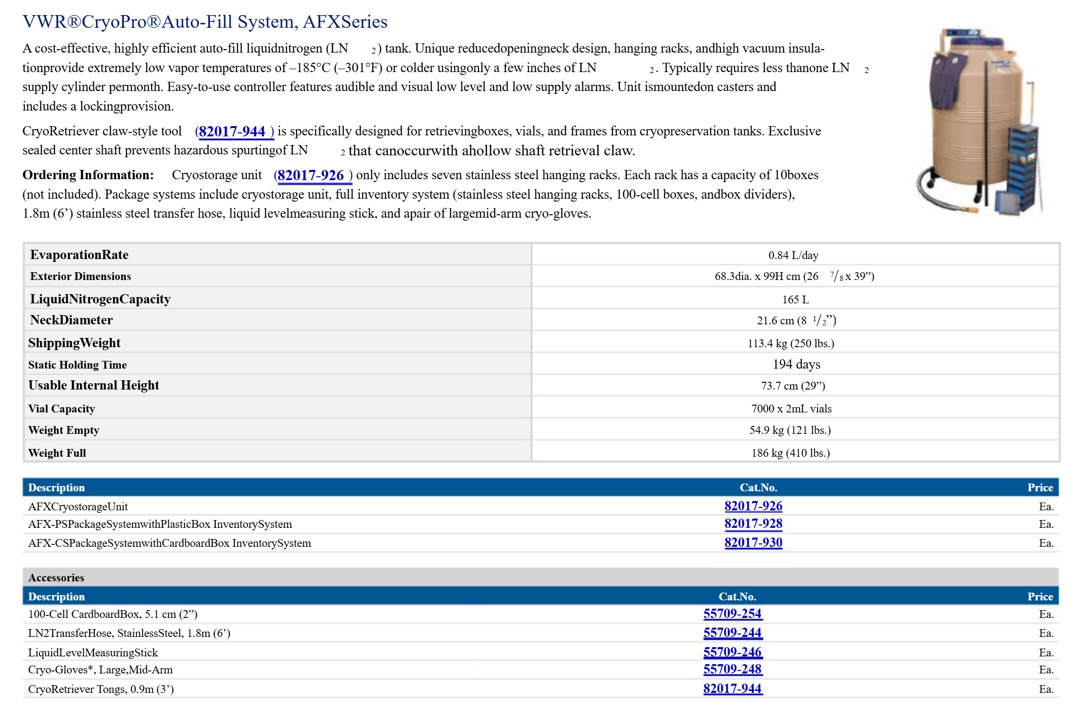Click 55709-254 cardboard box catalog link
This screenshot has width=1072, height=708.
732,614
